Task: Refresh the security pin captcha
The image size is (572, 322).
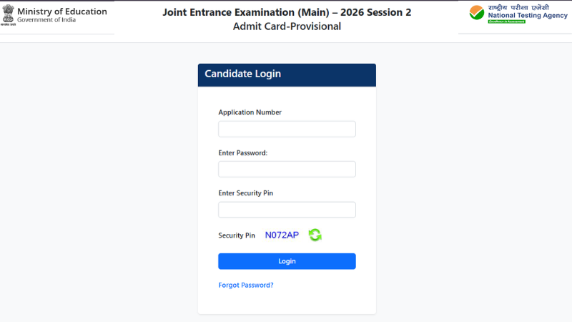Action: tap(315, 235)
